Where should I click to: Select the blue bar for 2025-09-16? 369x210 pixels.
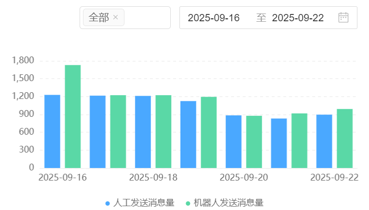pos(53,131)
